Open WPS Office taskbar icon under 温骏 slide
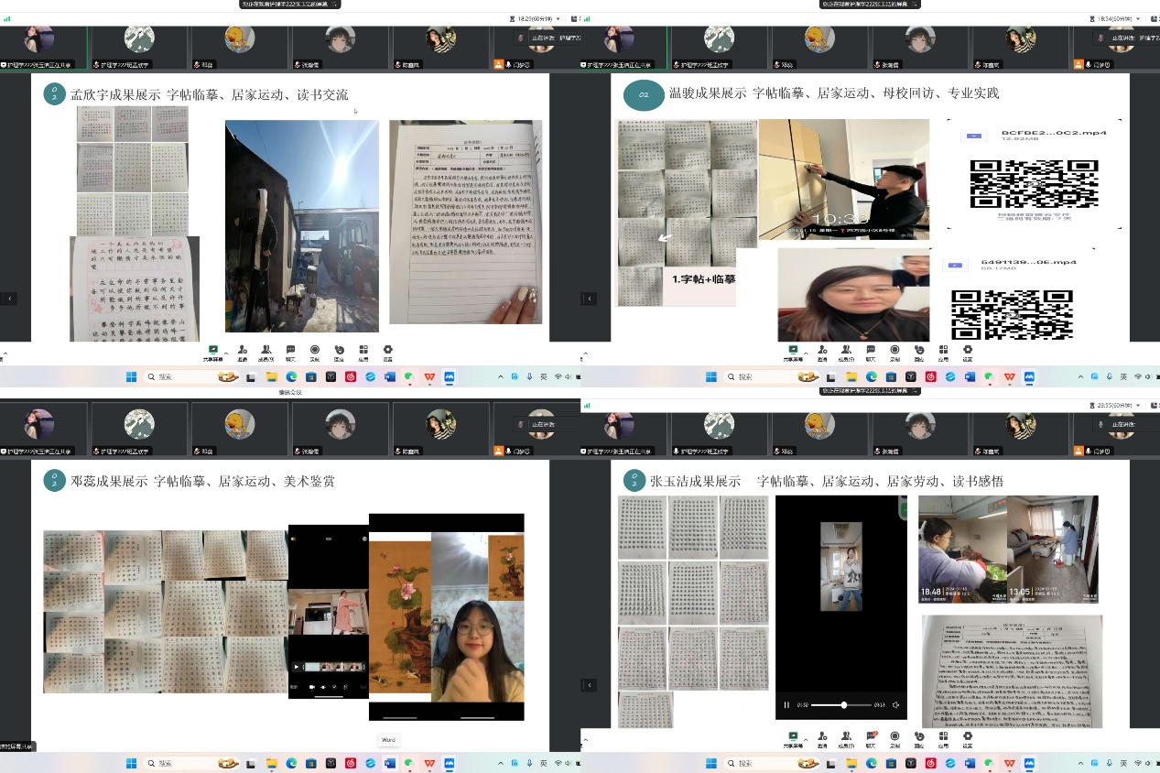The width and height of the screenshot is (1160, 773). [1010, 376]
